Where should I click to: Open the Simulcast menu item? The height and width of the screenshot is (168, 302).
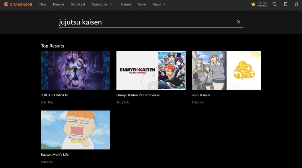coord(78,4)
